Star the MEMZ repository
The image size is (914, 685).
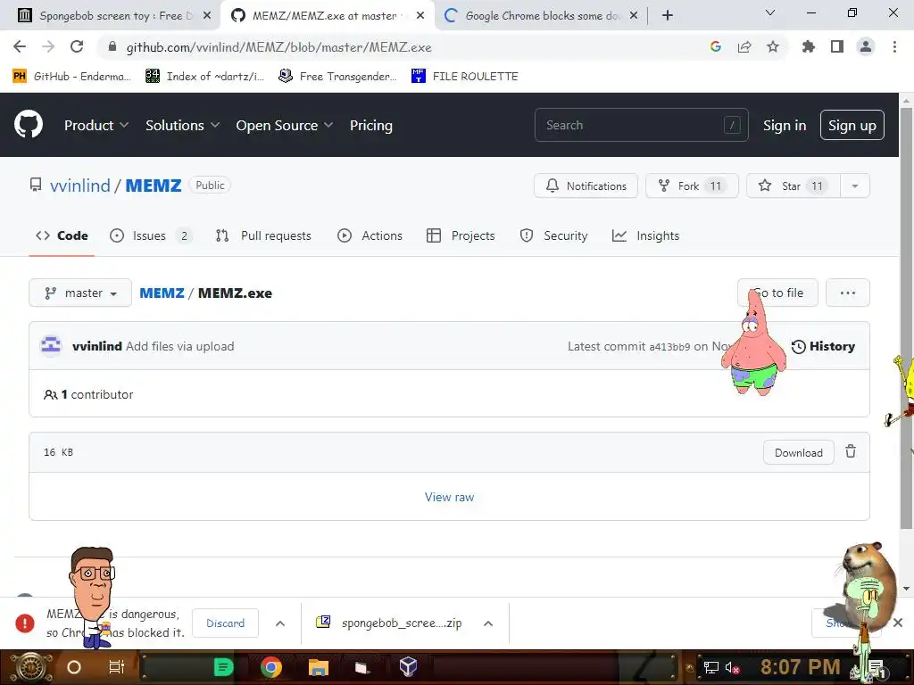point(794,186)
